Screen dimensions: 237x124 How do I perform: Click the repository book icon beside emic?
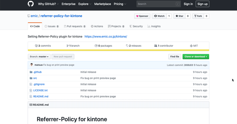tap(29, 16)
